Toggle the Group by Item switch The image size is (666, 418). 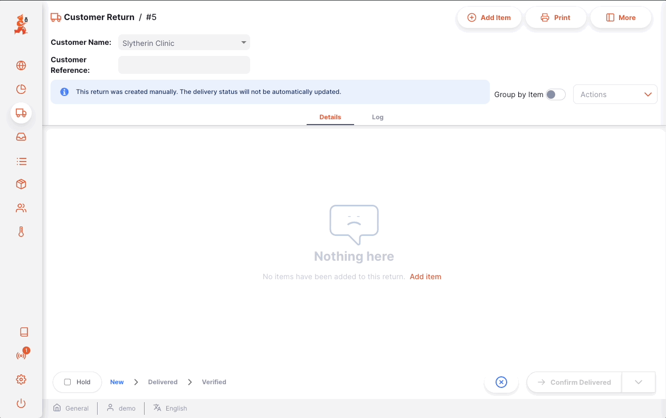tap(555, 94)
